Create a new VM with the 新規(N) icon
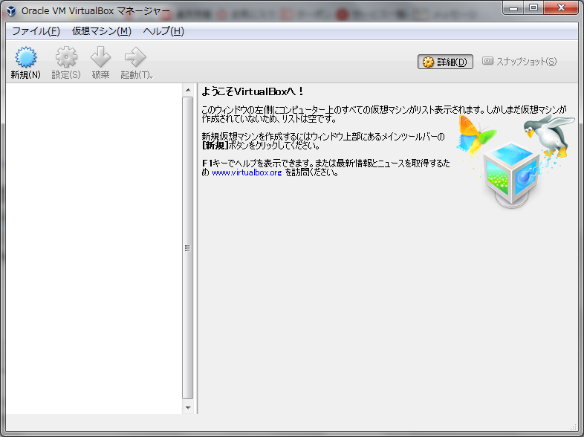The height and width of the screenshot is (437, 584). [25, 62]
